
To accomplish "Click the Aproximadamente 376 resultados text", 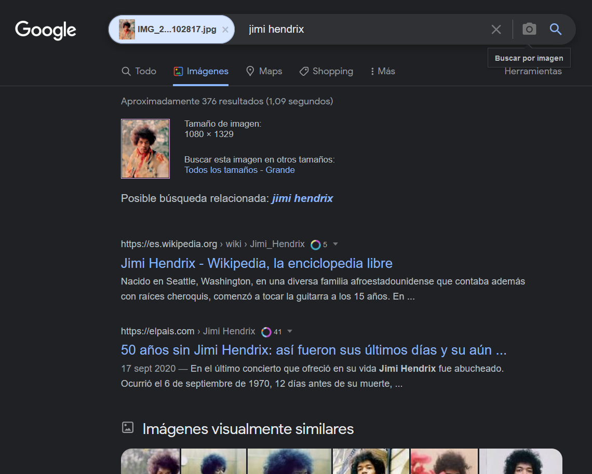I will click(x=227, y=101).
